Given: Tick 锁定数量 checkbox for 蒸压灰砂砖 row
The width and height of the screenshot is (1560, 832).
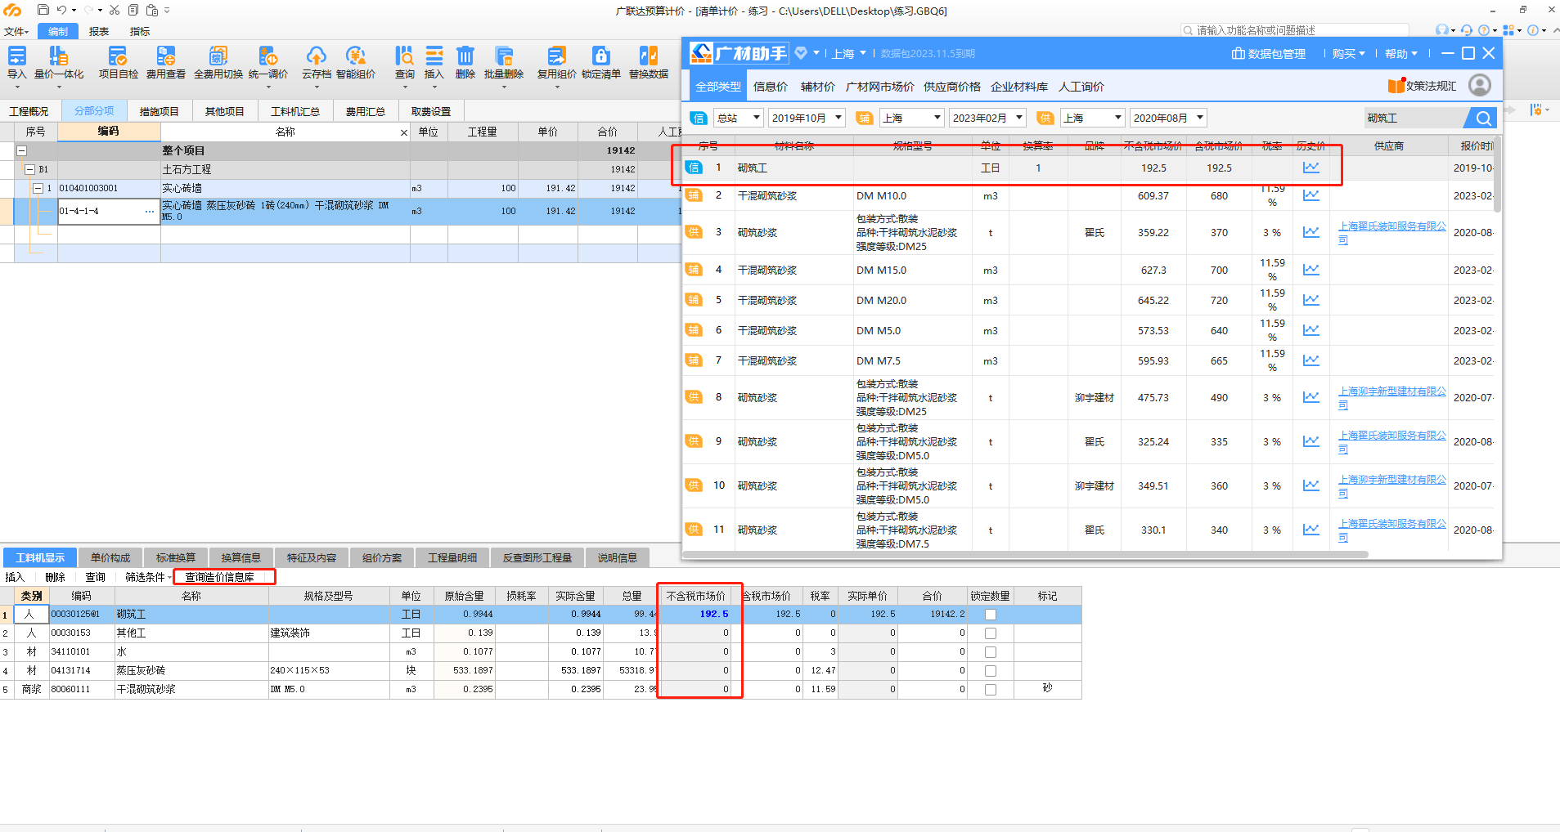Looking at the screenshot, I should (x=991, y=671).
